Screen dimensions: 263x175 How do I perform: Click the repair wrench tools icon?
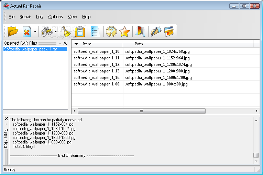tap(47, 31)
